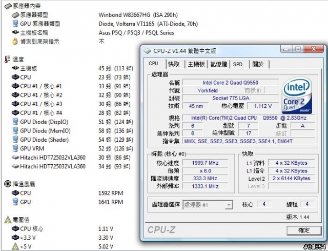
Task: Close the CPU-Z window
Action: [x=314, y=49]
